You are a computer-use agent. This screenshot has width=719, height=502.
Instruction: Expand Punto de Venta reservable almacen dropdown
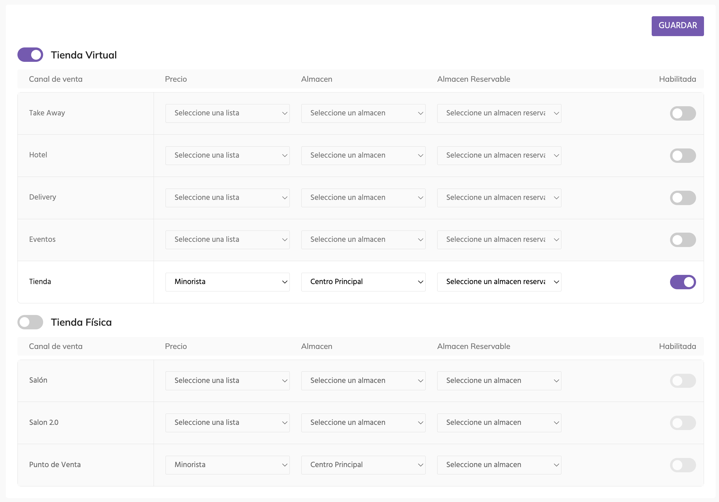click(x=499, y=465)
